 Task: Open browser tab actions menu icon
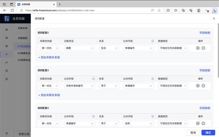(12, 4)
